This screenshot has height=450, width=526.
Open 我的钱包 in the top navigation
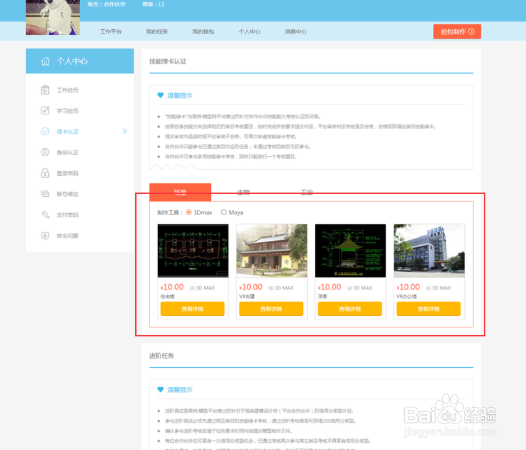pyautogui.click(x=203, y=31)
